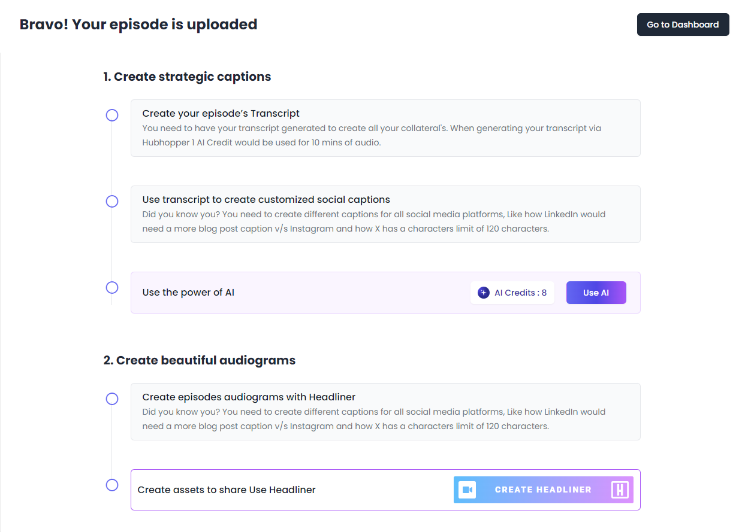Click the Create assets to share Use Headliner card
Viewport: 742px width, 532px height.
point(270,490)
